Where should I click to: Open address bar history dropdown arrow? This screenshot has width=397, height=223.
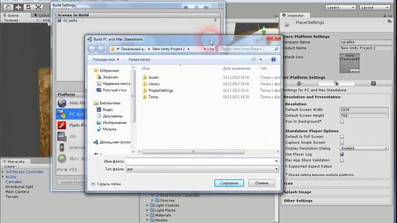tap(205, 49)
